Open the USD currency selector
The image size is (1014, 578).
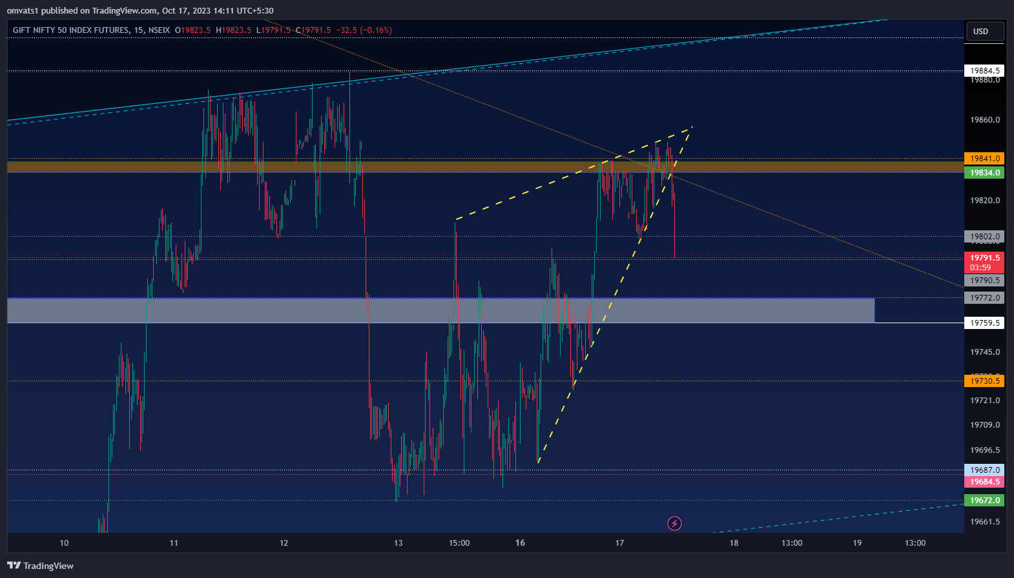pos(985,31)
